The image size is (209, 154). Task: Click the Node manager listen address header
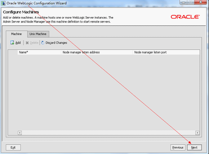97,52
